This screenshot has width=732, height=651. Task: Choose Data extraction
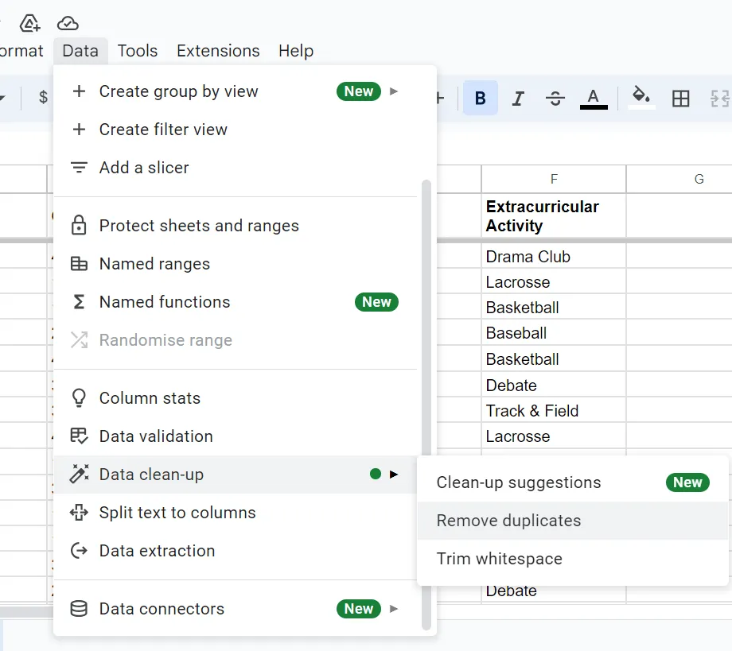tap(236, 551)
